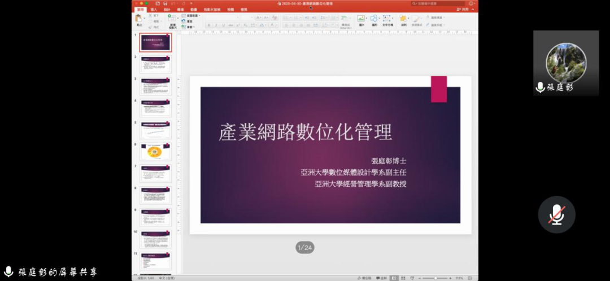Click the Slide Show view icon in status bar
Viewport: 610px width, 281px height.
tap(412, 278)
